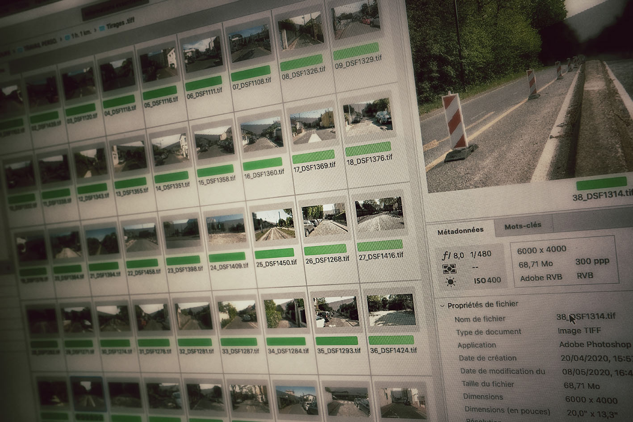Click the Taille du fichier value 68,71 Mo
This screenshot has width=633, height=422.
582,386
